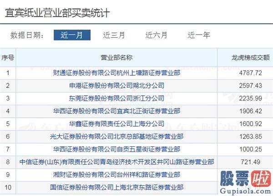273x196 pixels.
Task: Click the 数据日期 label
Action: click(27, 35)
